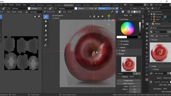Click the viewport zoom magnifier icon
The height and width of the screenshot is (96, 171).
[102, 17]
